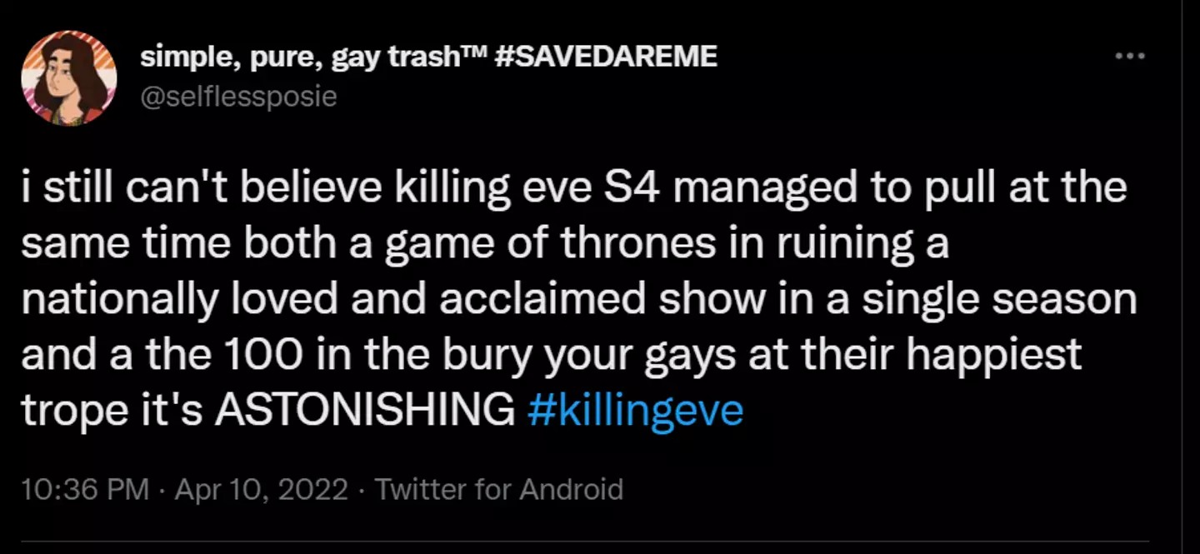
Task: Click #SAVEDAREME in the display name
Action: (x=606, y=57)
